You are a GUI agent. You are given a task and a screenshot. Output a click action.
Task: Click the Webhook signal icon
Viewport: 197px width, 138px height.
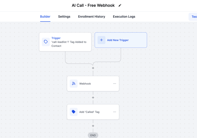pos(74,84)
